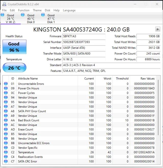Click the blue status orb for Disk 1
The width and height of the screenshot is (163, 168).
43,15
